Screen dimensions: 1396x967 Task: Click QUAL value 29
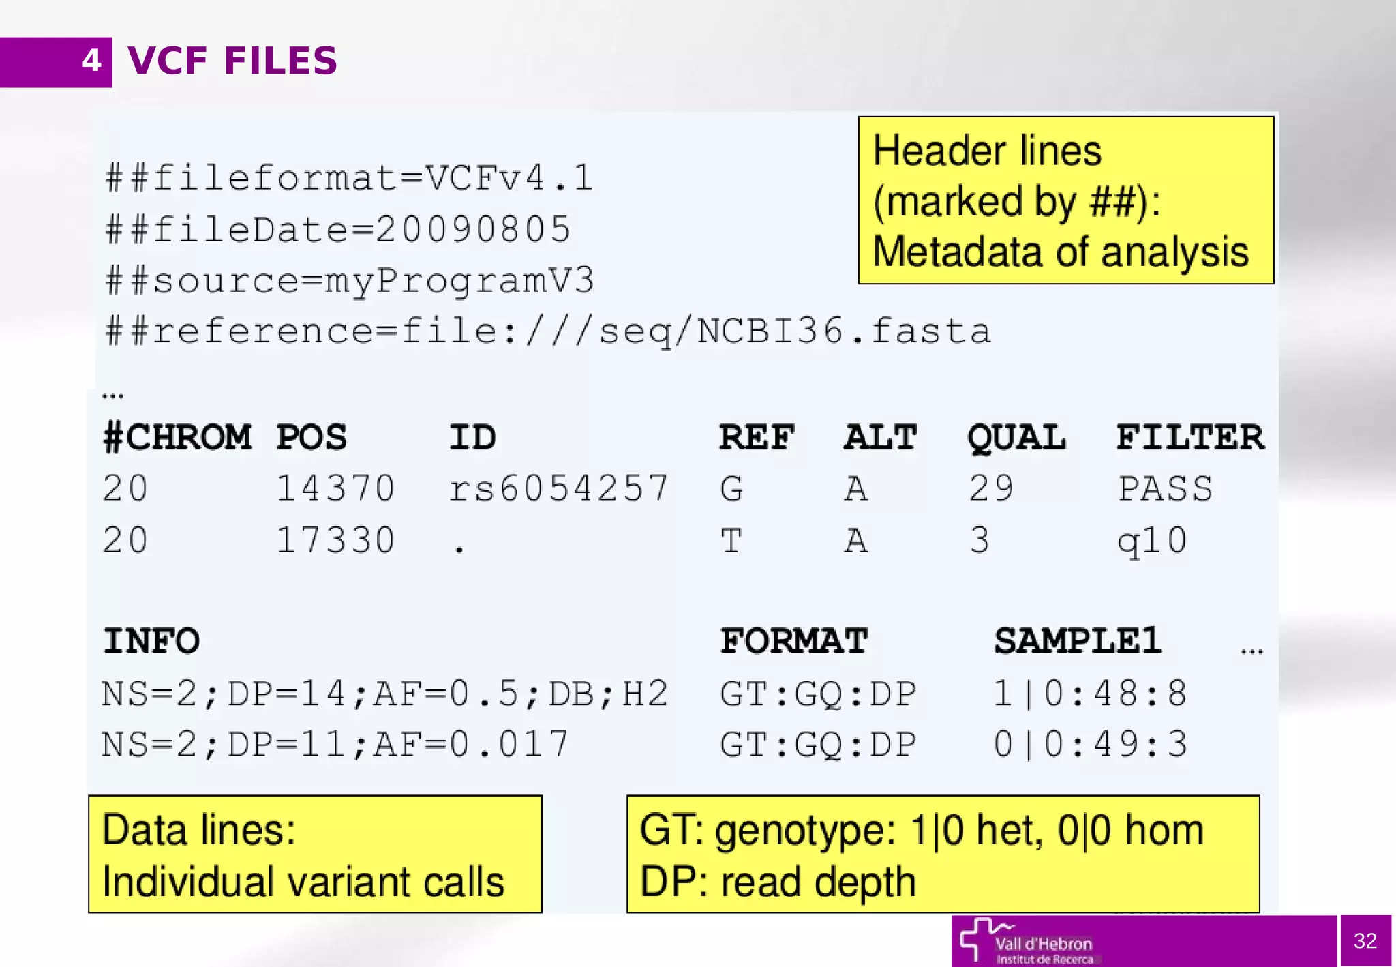pos(992,488)
